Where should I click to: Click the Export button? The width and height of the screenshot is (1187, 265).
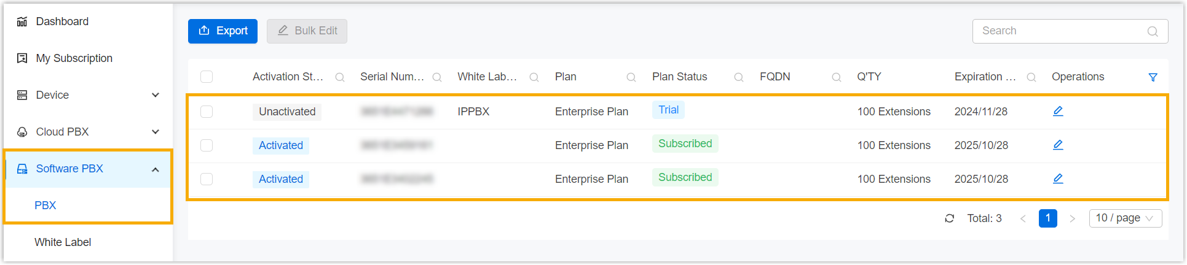[223, 31]
